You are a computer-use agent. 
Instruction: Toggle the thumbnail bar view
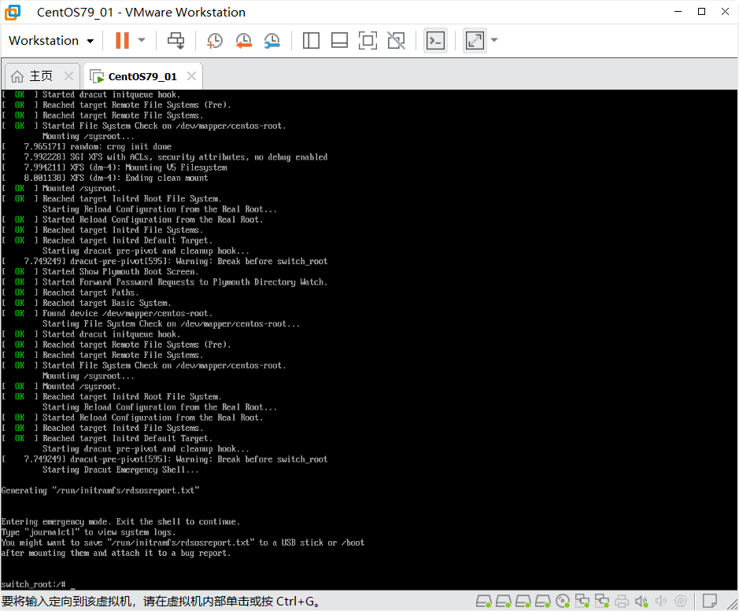[339, 41]
